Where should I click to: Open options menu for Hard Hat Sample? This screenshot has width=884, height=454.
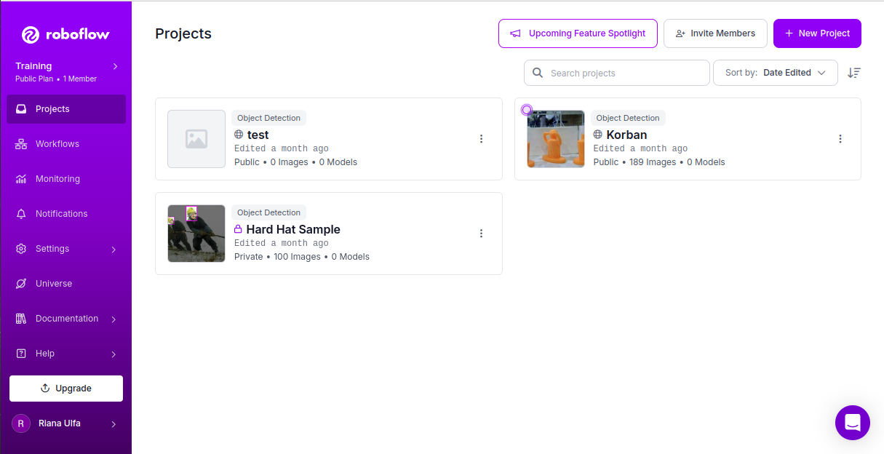pos(481,234)
